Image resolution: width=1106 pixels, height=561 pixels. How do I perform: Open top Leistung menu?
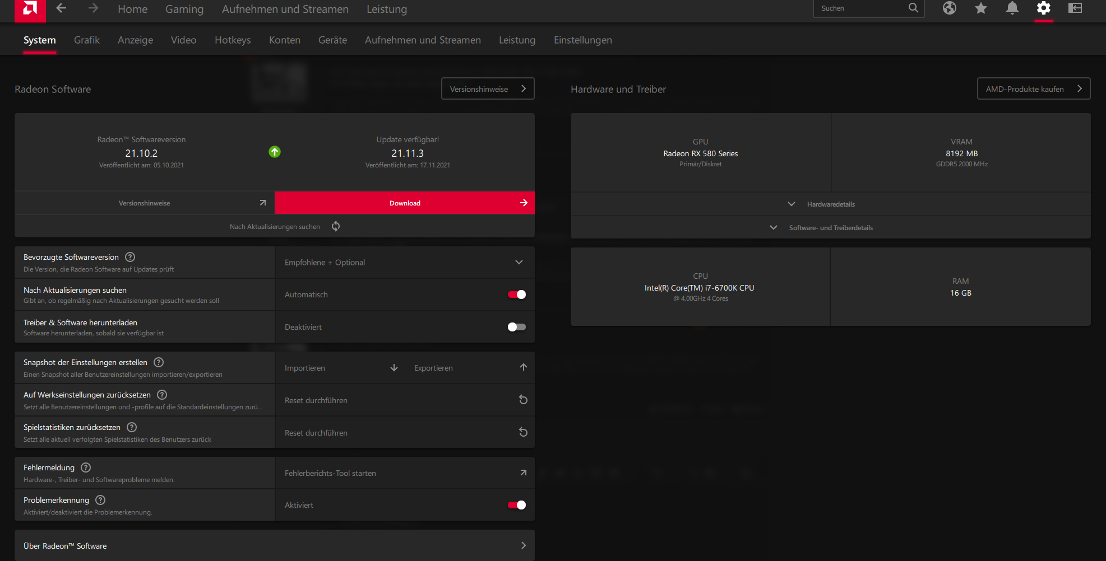pyautogui.click(x=387, y=9)
